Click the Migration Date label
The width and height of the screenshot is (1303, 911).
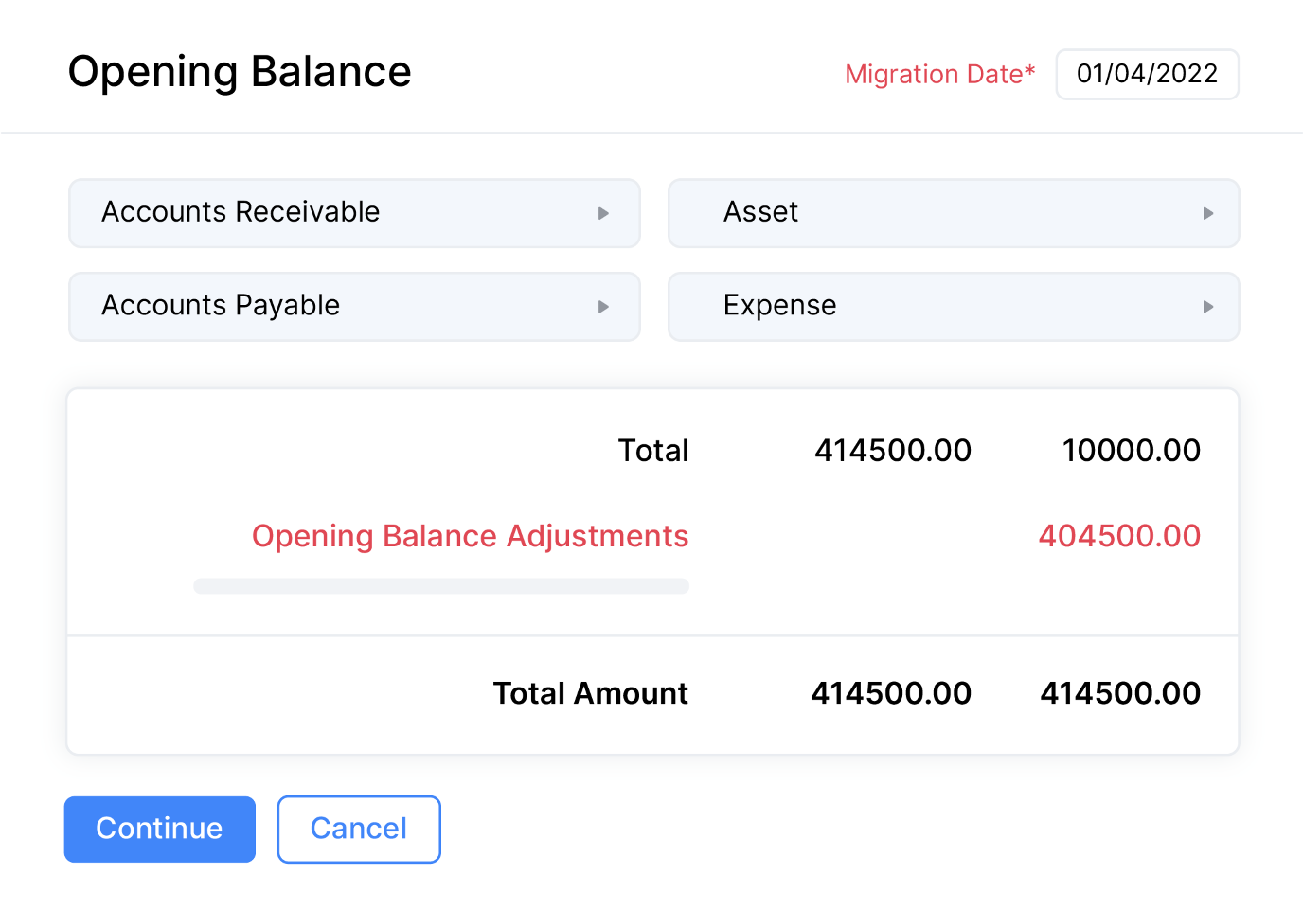(x=939, y=74)
